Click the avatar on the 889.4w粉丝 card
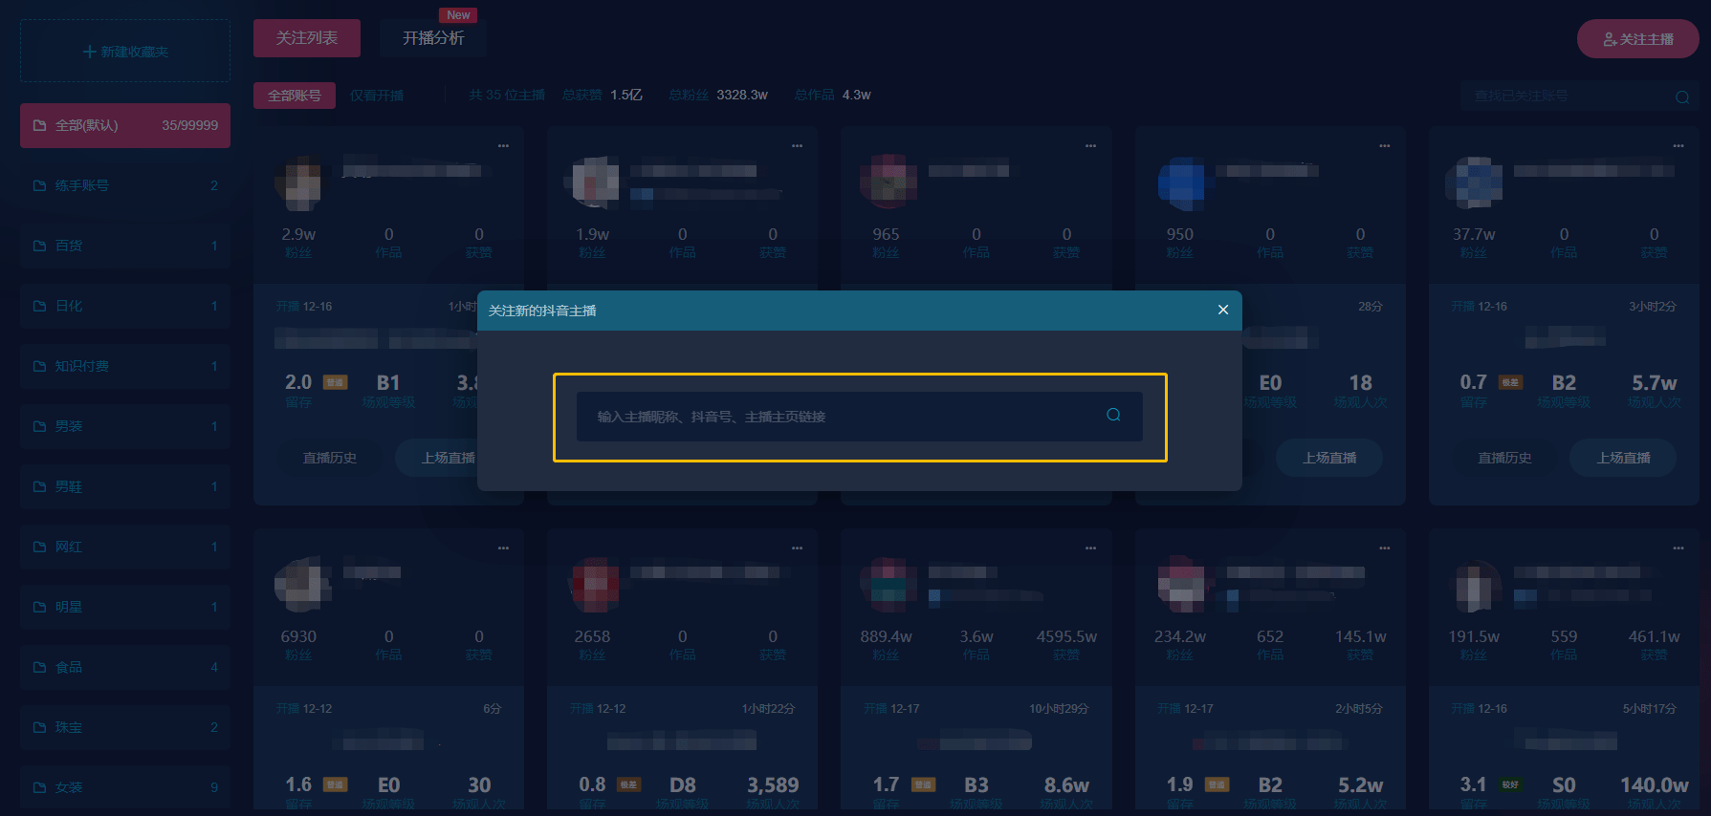This screenshot has width=1711, height=816. click(888, 585)
